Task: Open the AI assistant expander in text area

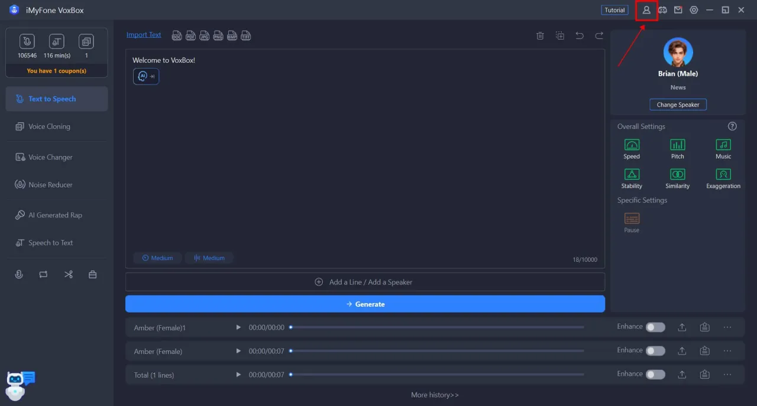Action: tap(145, 76)
